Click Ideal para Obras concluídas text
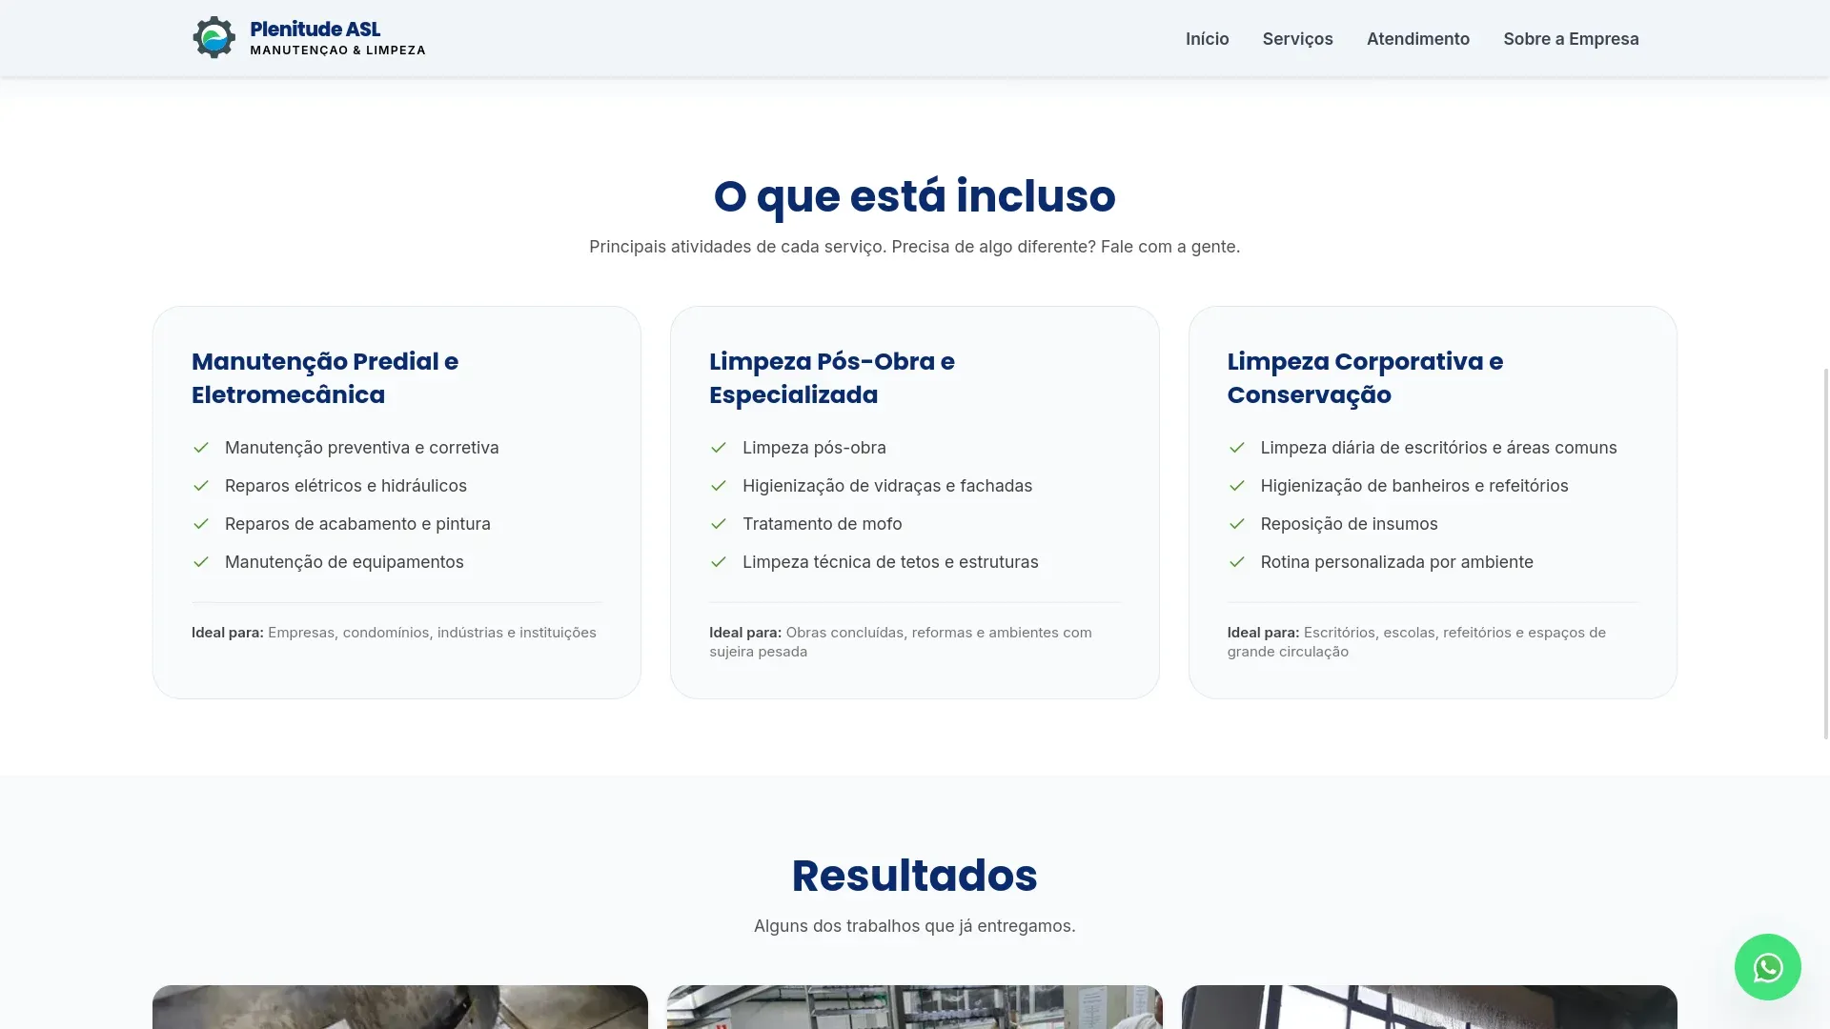Screen dimensions: 1830x1029 point(900,642)
